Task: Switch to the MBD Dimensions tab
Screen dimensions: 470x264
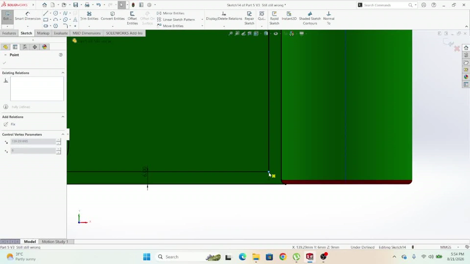Action: (86, 33)
